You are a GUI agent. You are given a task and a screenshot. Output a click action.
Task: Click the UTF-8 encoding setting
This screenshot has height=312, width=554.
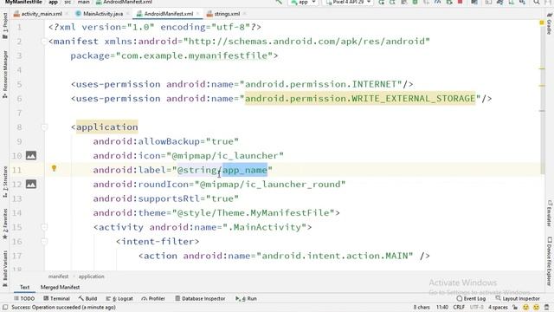click(x=476, y=307)
